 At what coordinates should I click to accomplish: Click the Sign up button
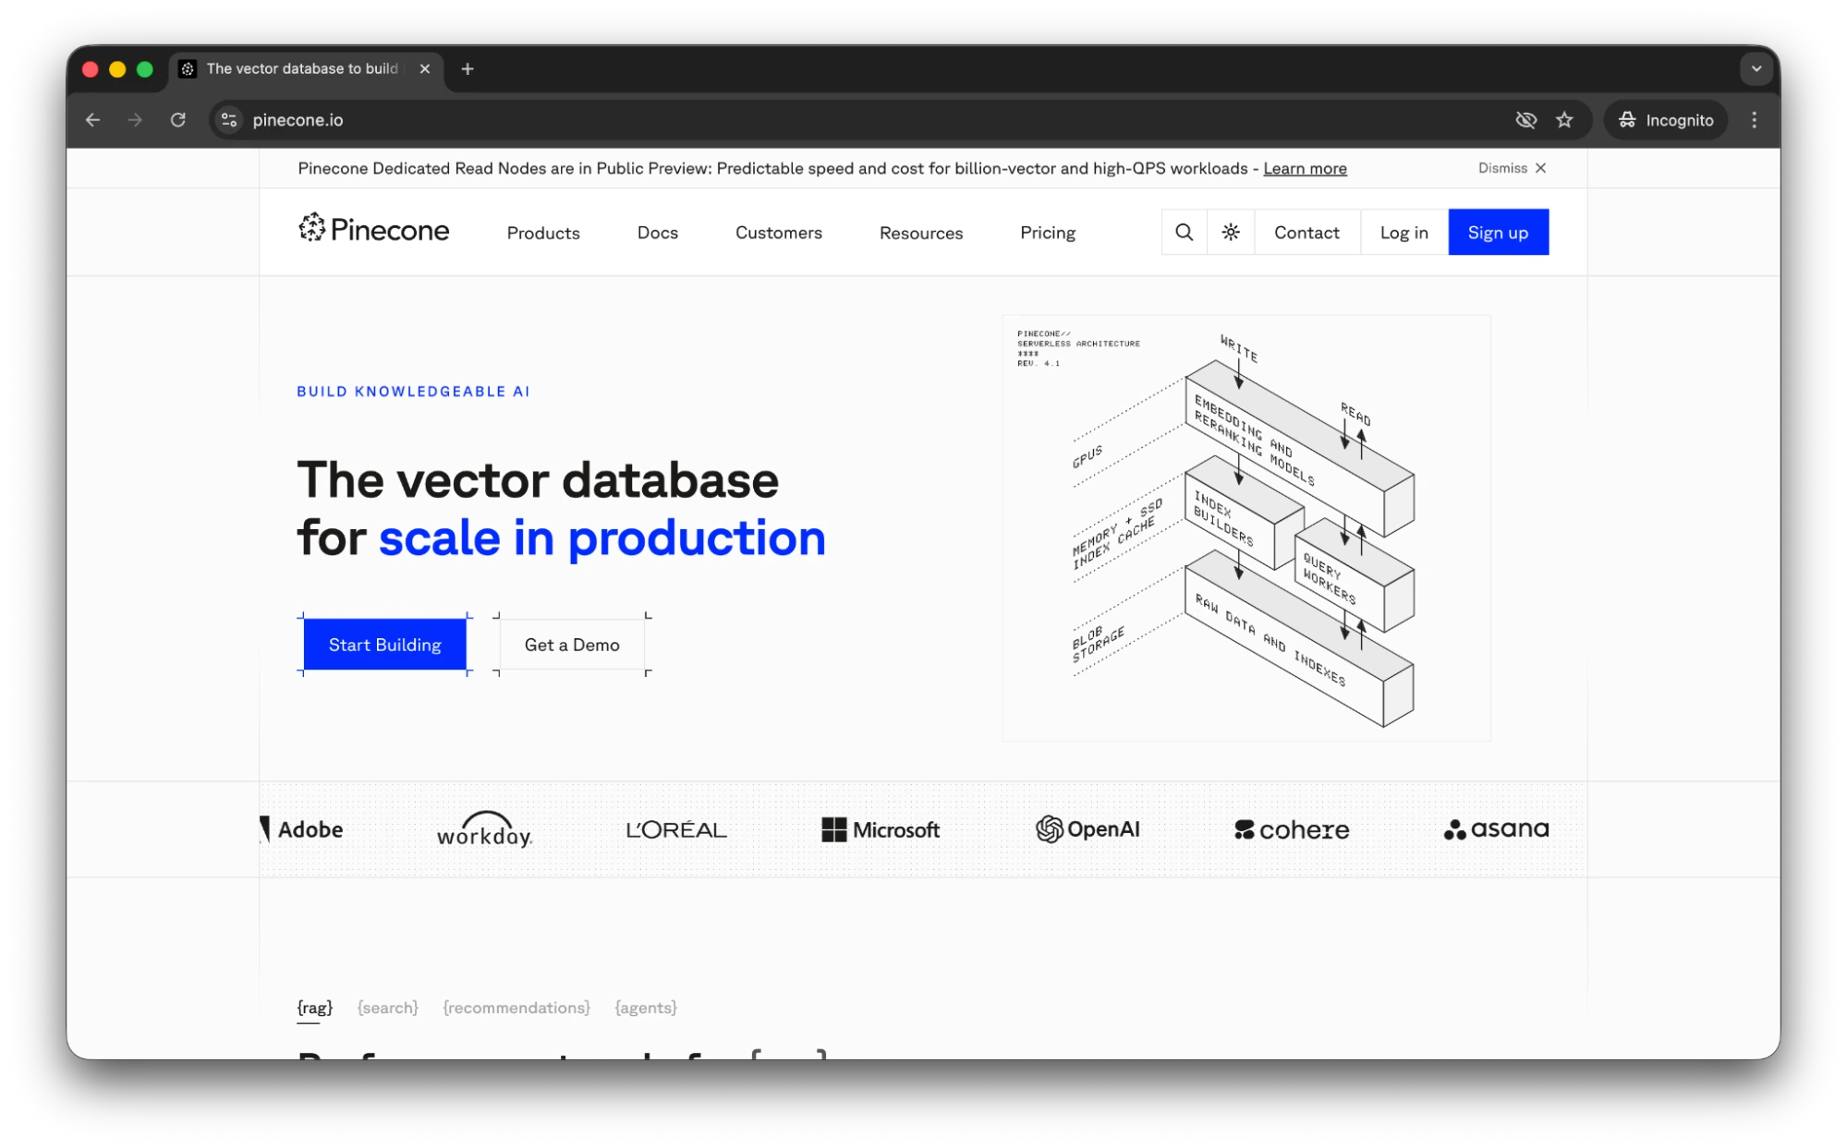click(x=1498, y=232)
